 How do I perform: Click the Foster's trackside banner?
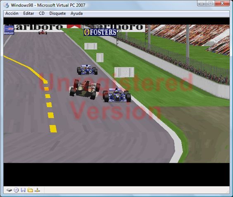[x=100, y=32]
